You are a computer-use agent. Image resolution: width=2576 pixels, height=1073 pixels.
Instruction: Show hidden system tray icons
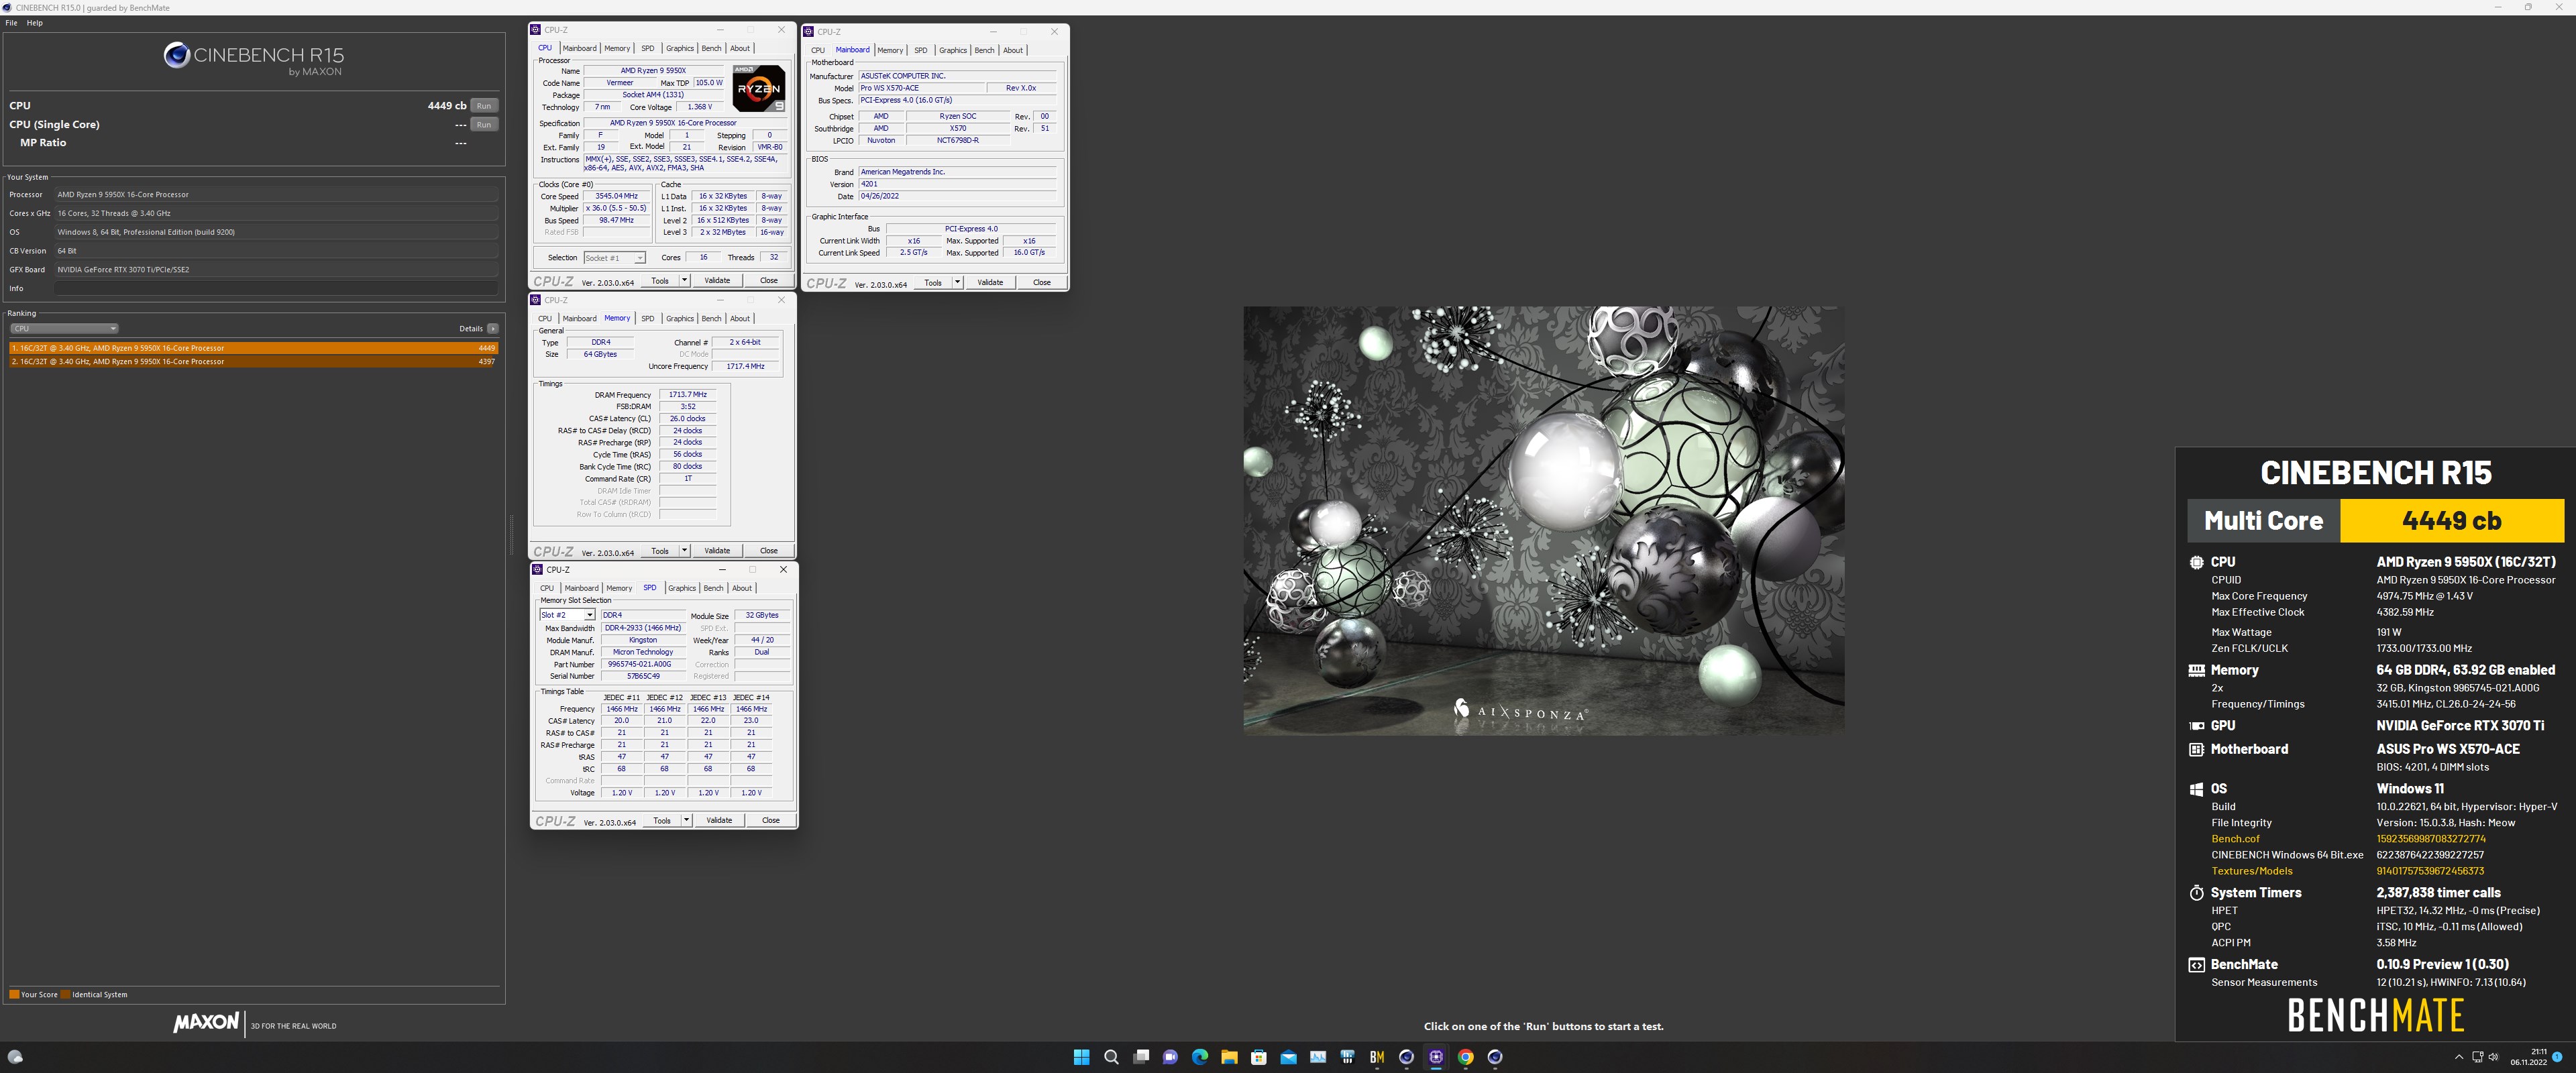click(2459, 1057)
